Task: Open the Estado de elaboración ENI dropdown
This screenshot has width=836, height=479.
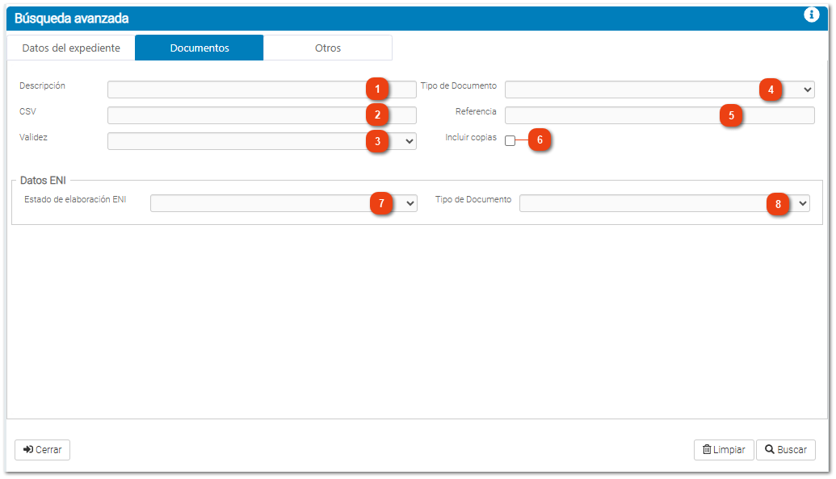Action: click(284, 203)
